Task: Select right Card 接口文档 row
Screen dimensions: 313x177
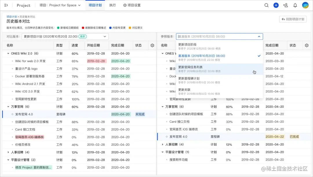Action: point(234,122)
